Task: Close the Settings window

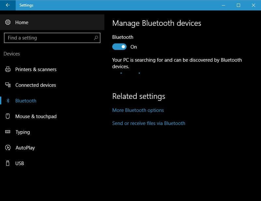Action: click(253, 5)
